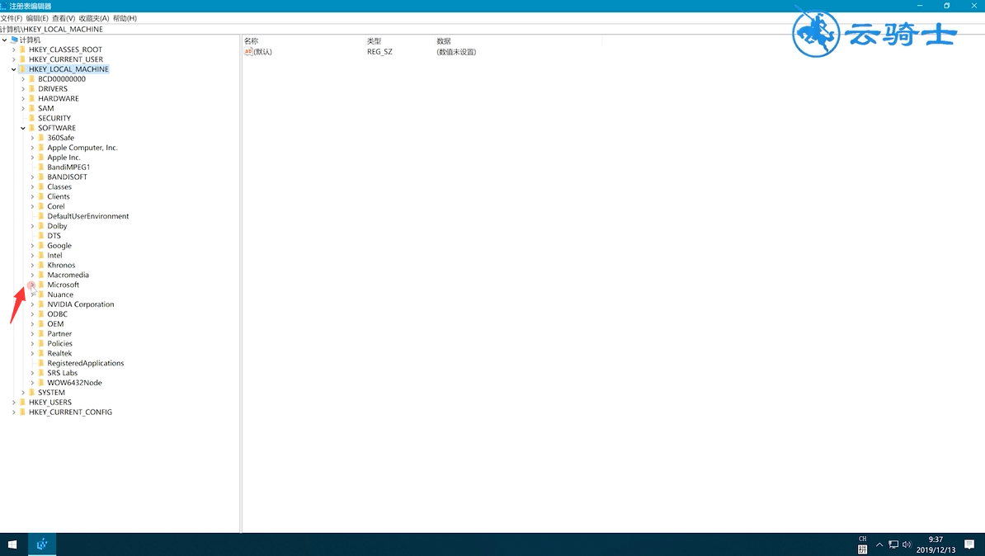
Task: Show hidden system tray icons
Action: [x=879, y=544]
